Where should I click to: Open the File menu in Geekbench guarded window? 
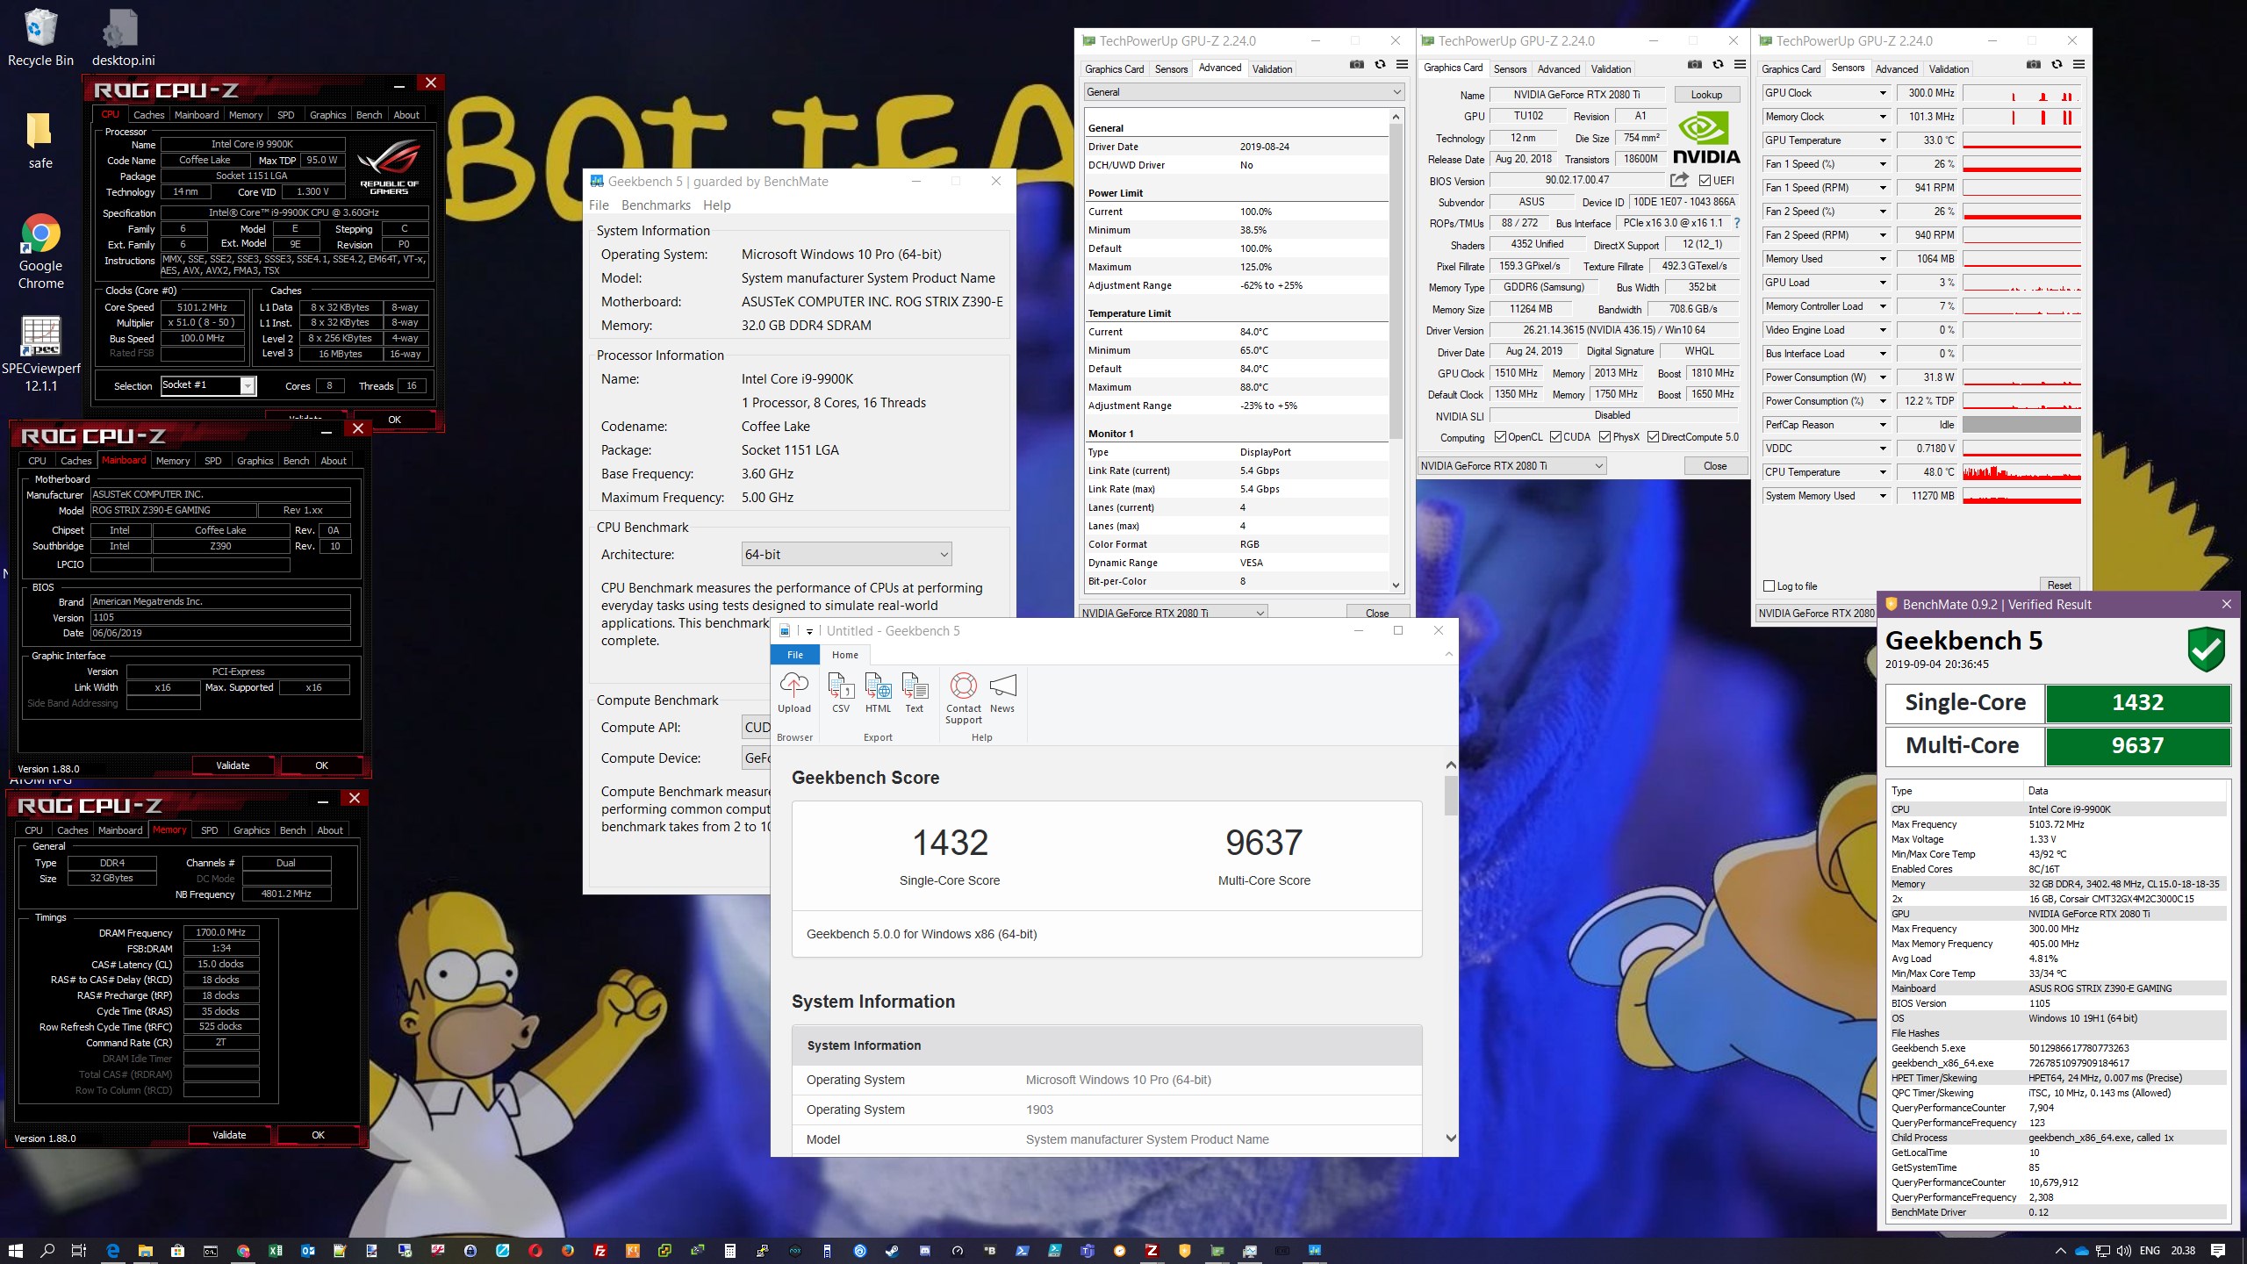pyautogui.click(x=599, y=205)
